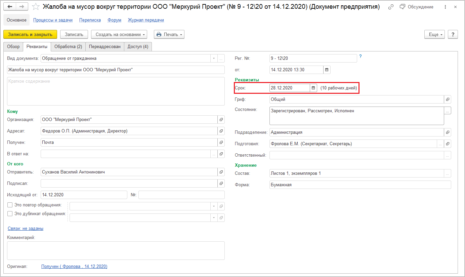Open the Обсуждение discussion panel

click(417, 7)
